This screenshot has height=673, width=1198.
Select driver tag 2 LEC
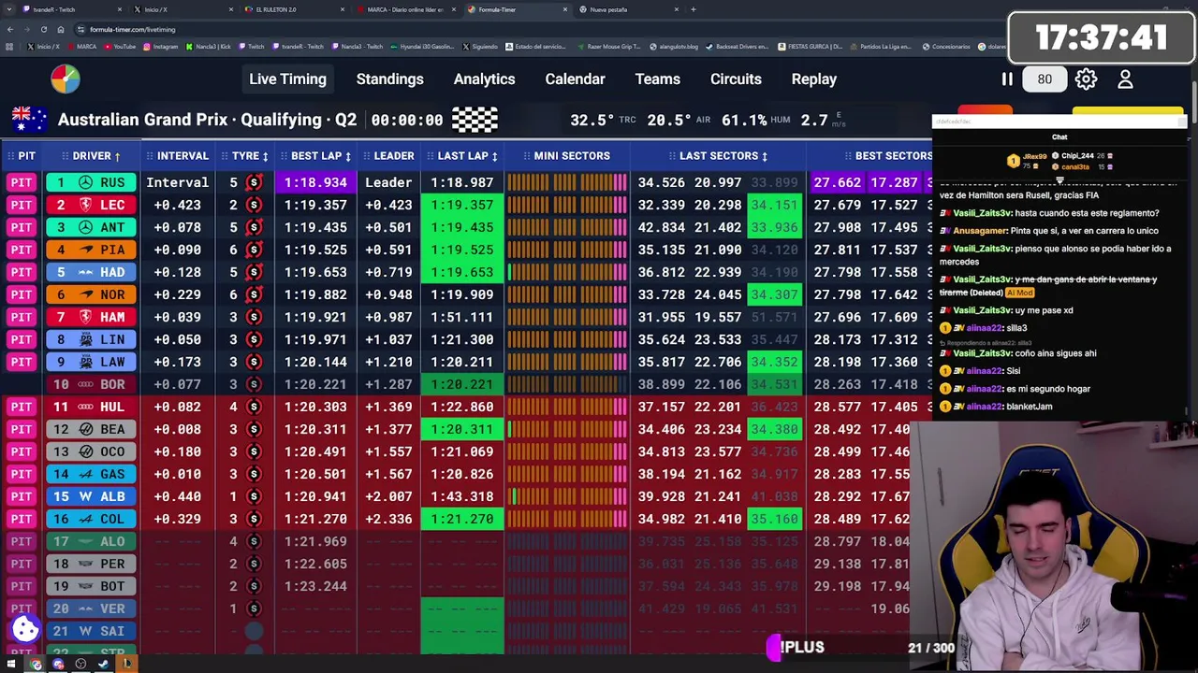91,205
